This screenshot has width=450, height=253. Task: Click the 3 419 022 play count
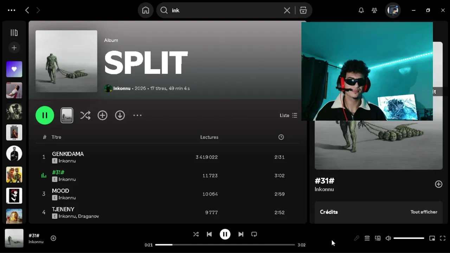pyautogui.click(x=207, y=157)
